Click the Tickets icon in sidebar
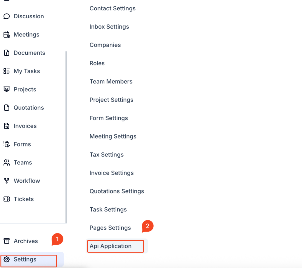Image resolution: width=302 pixels, height=268 pixels. (x=6, y=199)
